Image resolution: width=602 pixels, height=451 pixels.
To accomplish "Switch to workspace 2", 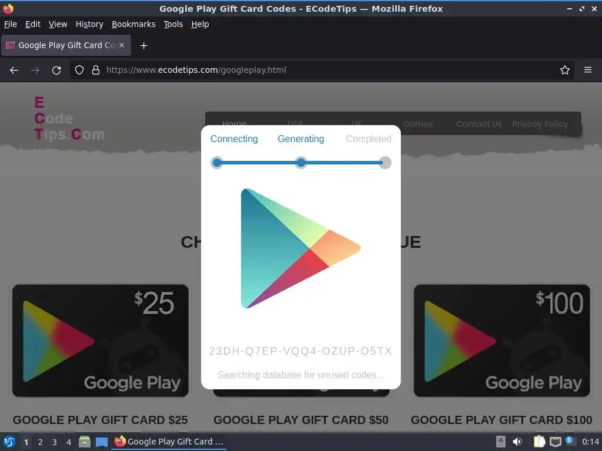I will tap(41, 442).
